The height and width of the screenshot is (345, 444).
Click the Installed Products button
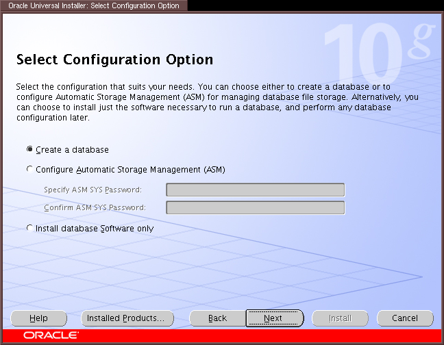[127, 318]
